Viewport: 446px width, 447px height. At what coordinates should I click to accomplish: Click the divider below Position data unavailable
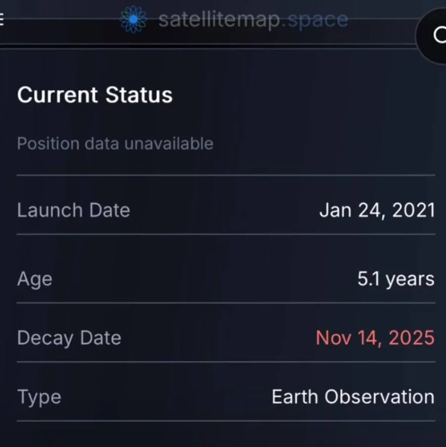click(x=226, y=175)
